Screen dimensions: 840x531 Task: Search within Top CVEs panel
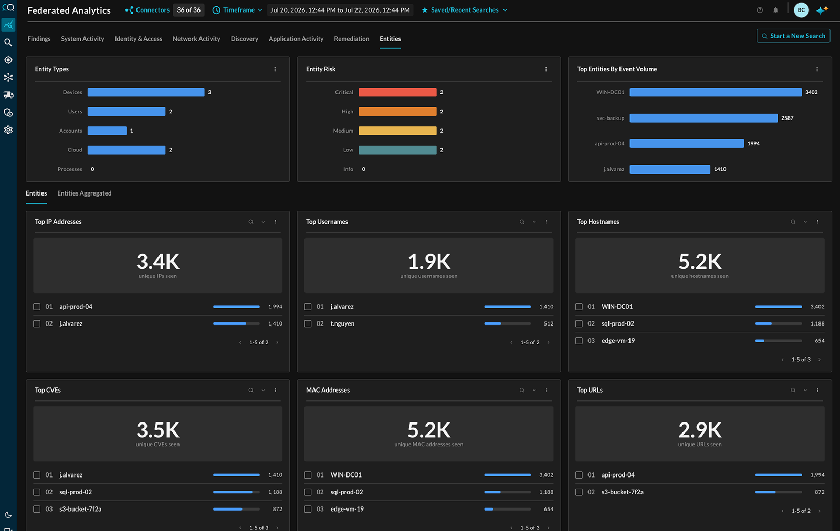(x=251, y=390)
